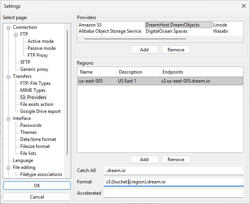250x204 pixels.
Task: Add a new region entry
Action: pos(144,160)
